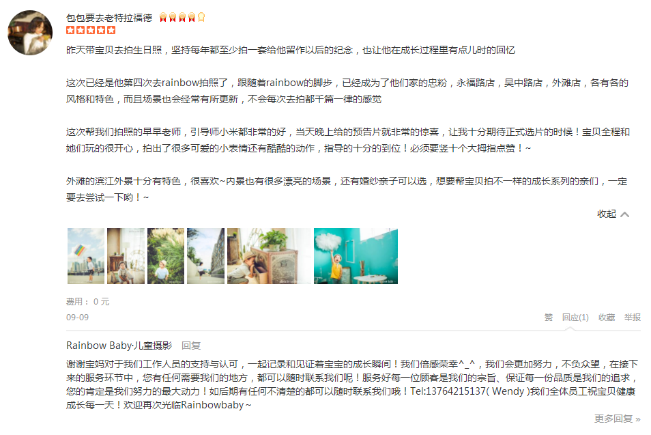Report this review via 举报
The image size is (651, 435).
(633, 318)
